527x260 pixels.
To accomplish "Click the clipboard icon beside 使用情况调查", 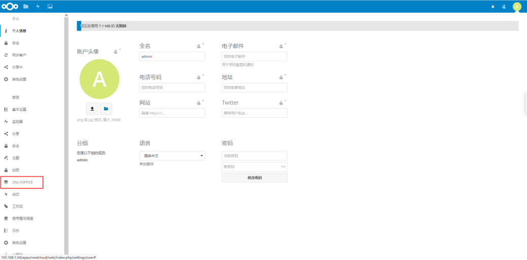I will pos(6,219).
